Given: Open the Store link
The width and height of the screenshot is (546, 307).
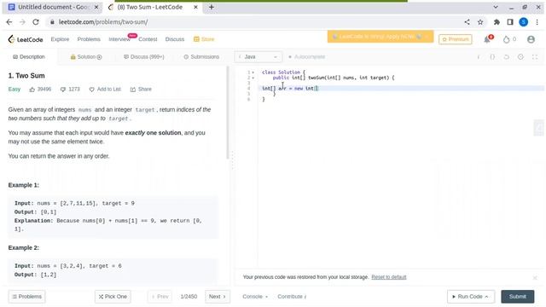Looking at the screenshot, I should 204,39.
